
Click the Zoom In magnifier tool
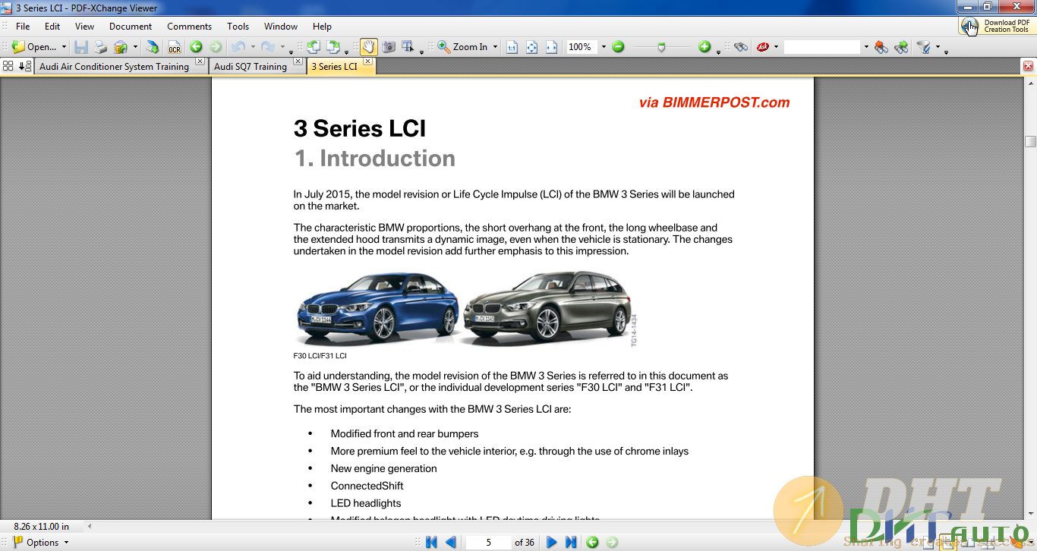tap(463, 47)
